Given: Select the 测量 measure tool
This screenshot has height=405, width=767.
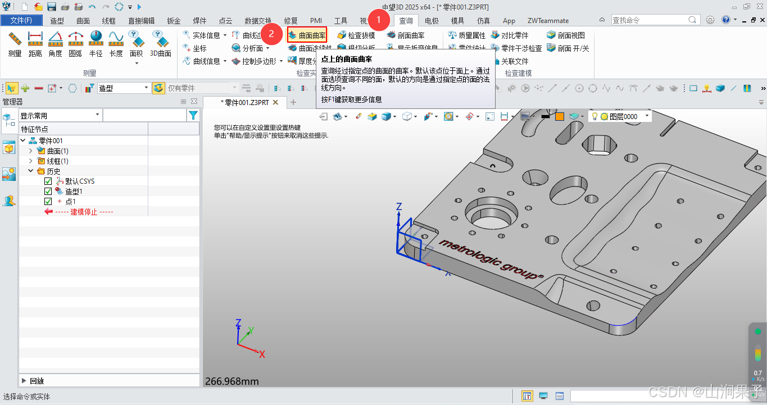Looking at the screenshot, I should point(15,44).
